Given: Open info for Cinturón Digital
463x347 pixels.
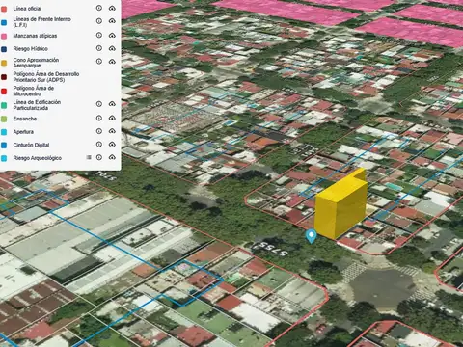Looking at the screenshot, I should pyautogui.click(x=99, y=145).
